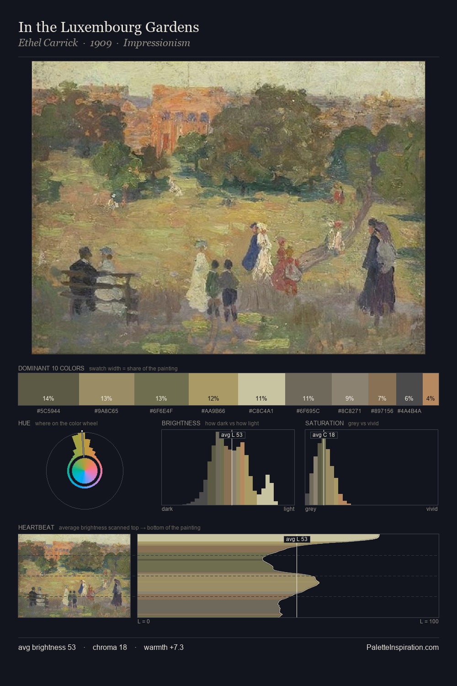The height and width of the screenshot is (686, 457).
Task: Click the 'chroma 18' footer stat
Action: [x=110, y=647]
